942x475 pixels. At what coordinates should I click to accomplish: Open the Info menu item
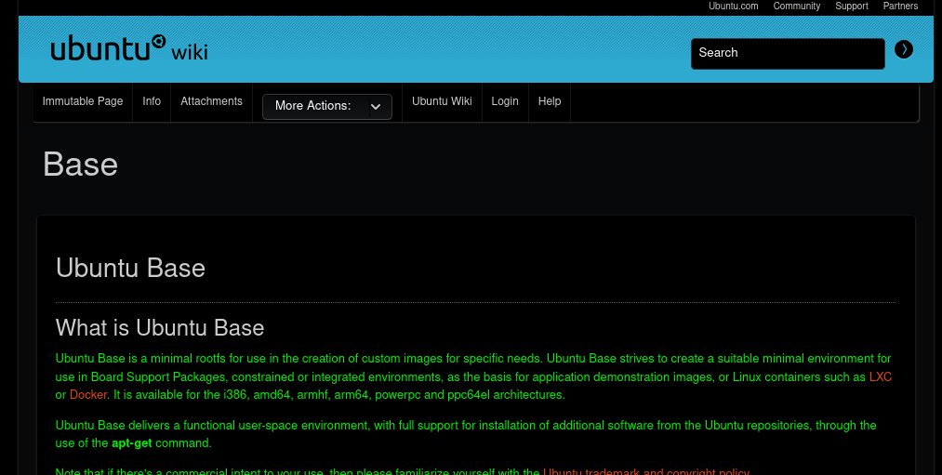[152, 101]
